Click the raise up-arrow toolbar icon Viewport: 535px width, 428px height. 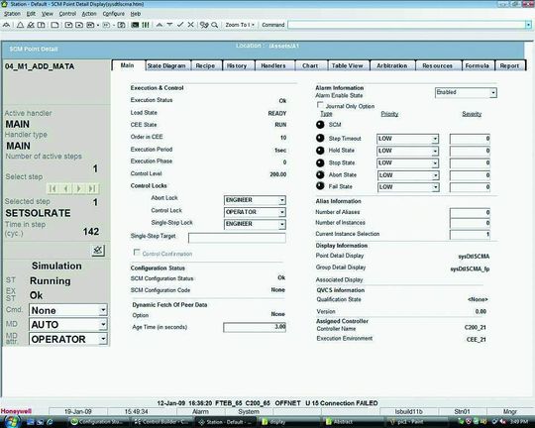[160, 25]
